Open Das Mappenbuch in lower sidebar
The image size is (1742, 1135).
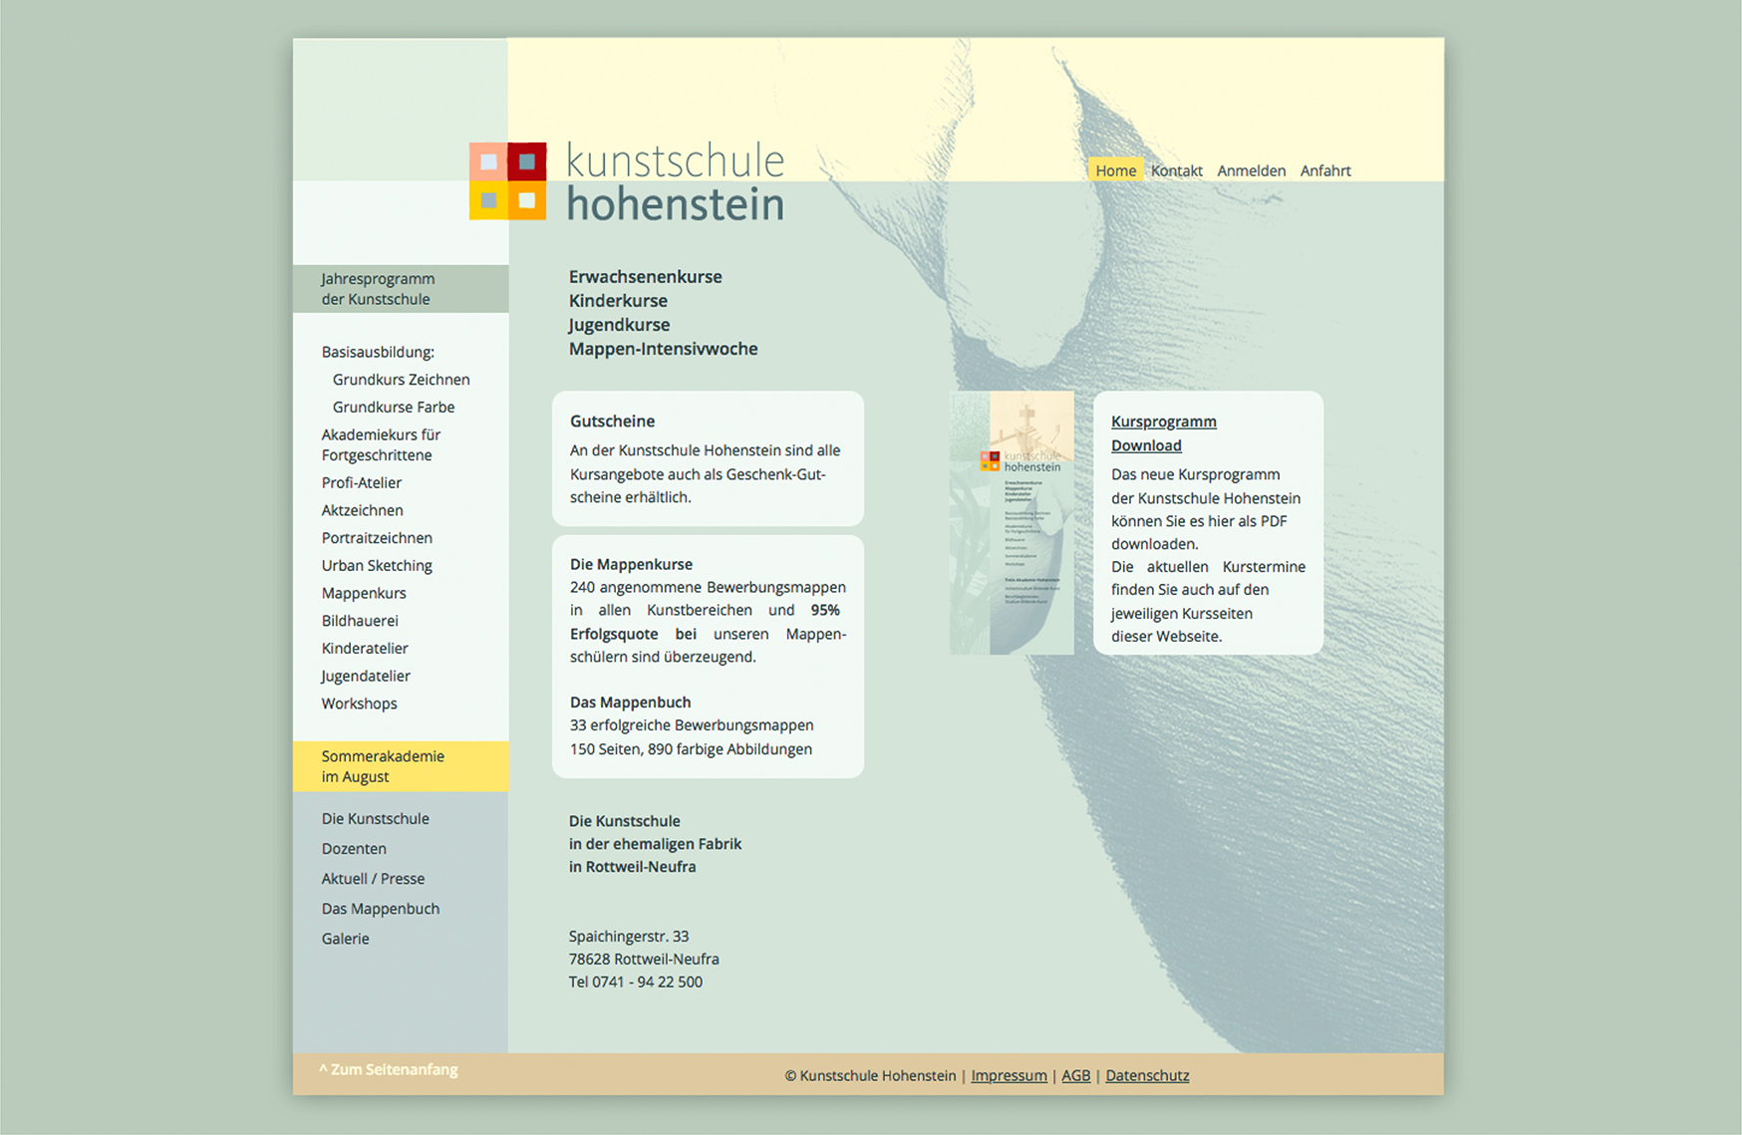click(x=380, y=909)
